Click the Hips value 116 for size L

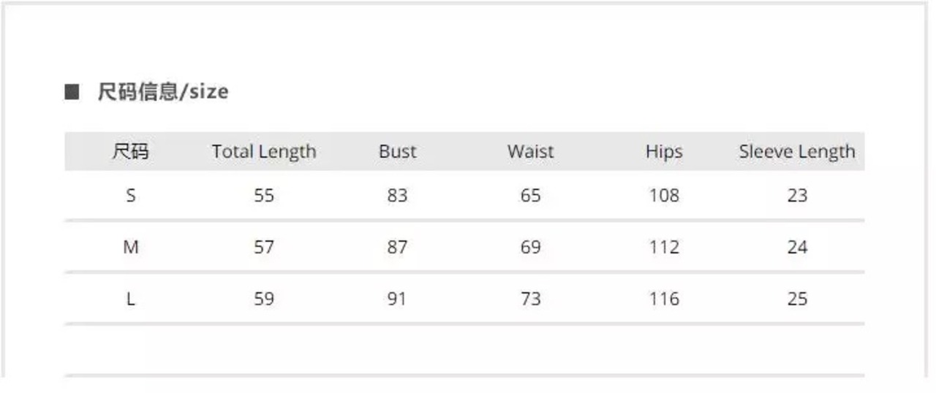point(664,299)
